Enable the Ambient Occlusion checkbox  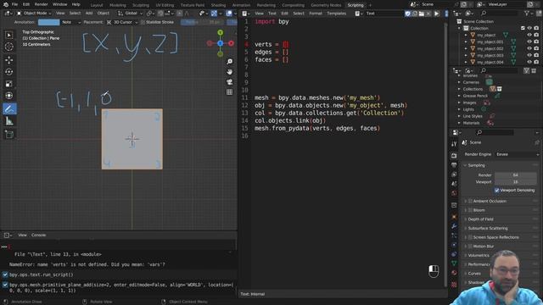click(x=470, y=201)
